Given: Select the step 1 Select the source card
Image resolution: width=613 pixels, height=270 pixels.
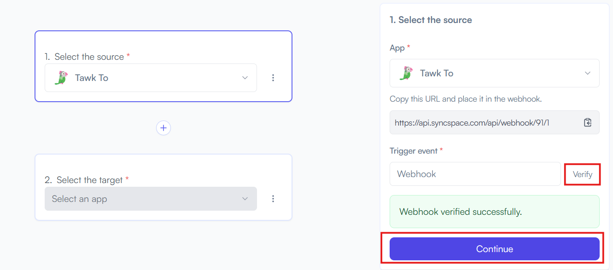Looking at the screenshot, I should 163,66.
